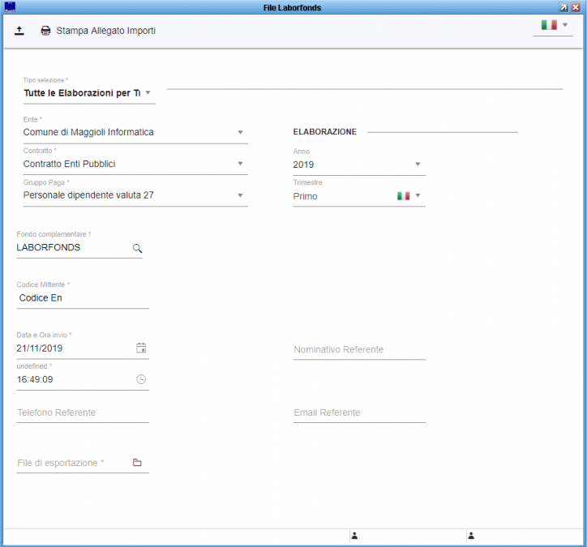Click the Email Referente input field

[x=359, y=412]
